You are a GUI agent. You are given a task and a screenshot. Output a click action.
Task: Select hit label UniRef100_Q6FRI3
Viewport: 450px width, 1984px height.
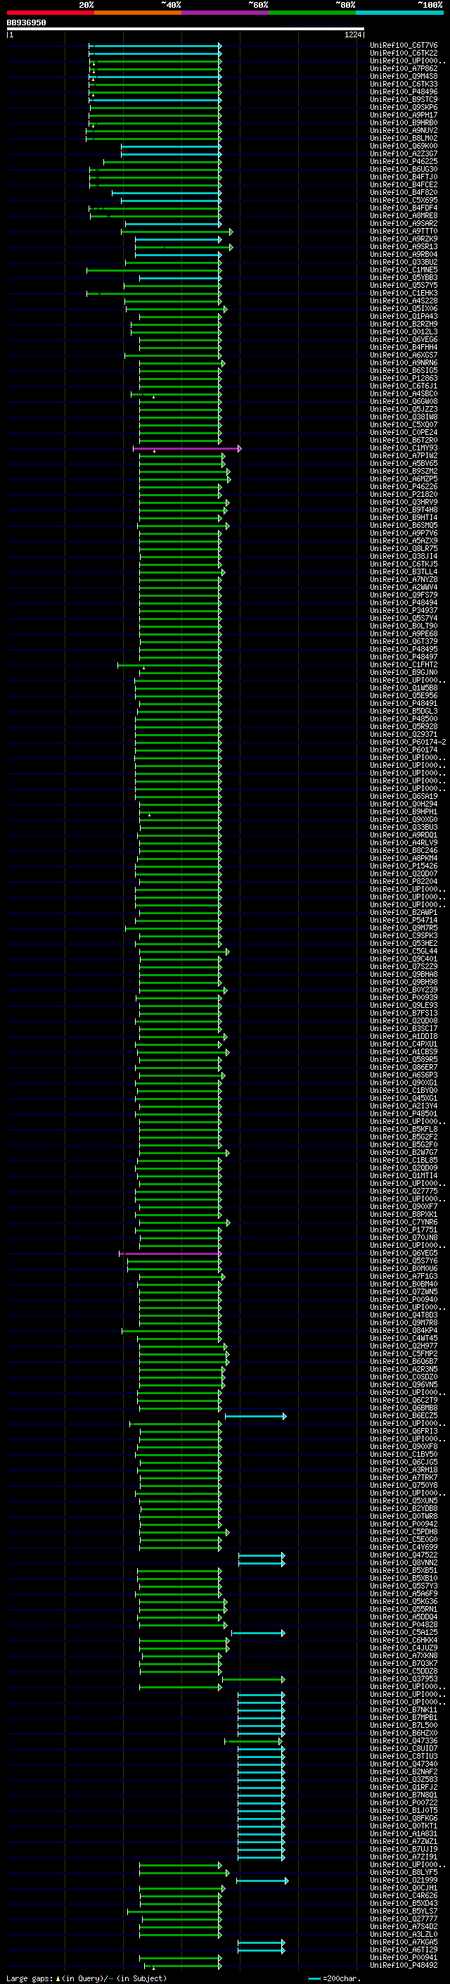pyautogui.click(x=404, y=1432)
